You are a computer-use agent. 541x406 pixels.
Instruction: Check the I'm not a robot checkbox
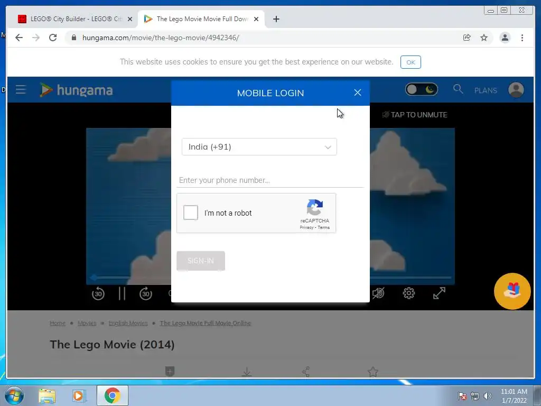(x=190, y=213)
